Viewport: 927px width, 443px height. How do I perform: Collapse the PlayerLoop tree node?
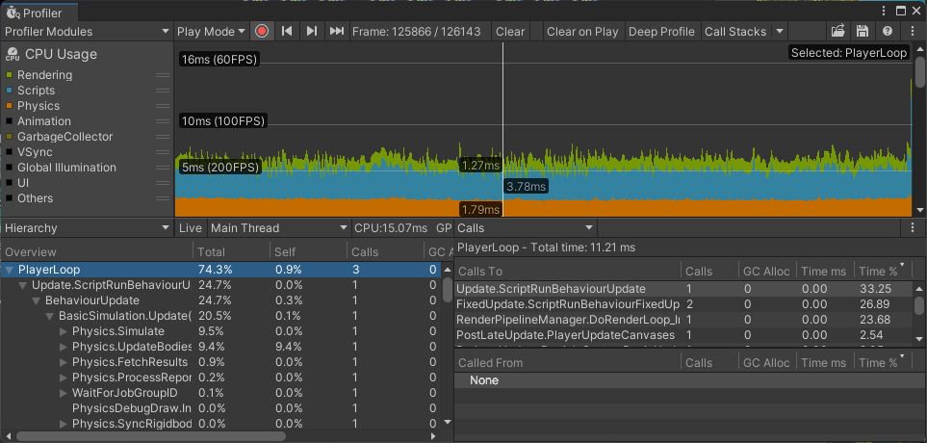(10, 270)
